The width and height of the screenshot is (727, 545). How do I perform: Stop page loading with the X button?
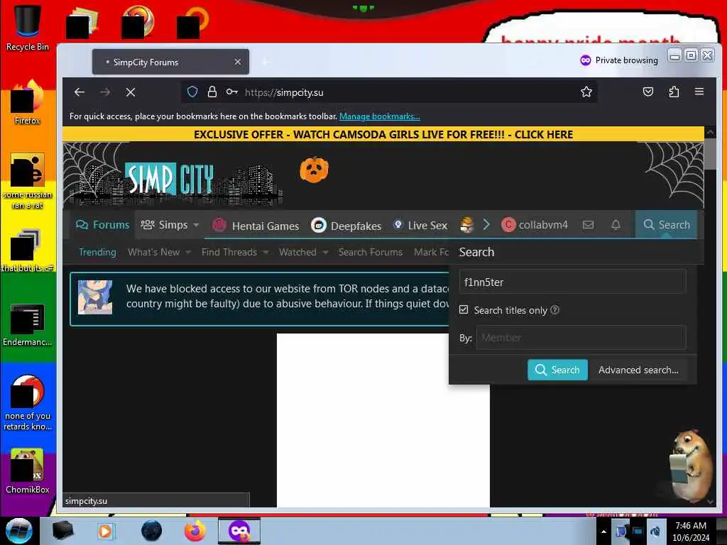tap(131, 92)
